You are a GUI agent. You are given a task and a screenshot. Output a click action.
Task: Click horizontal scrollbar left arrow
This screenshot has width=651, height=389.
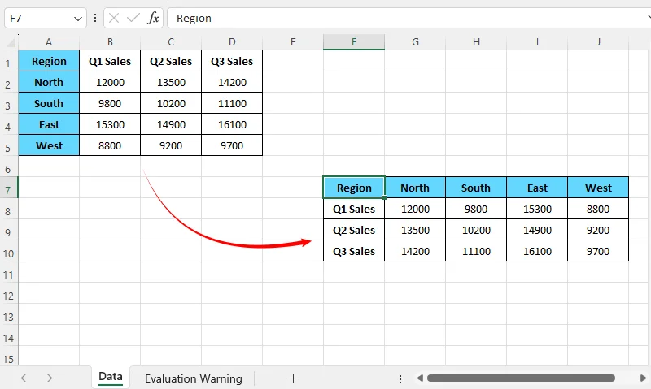point(420,378)
